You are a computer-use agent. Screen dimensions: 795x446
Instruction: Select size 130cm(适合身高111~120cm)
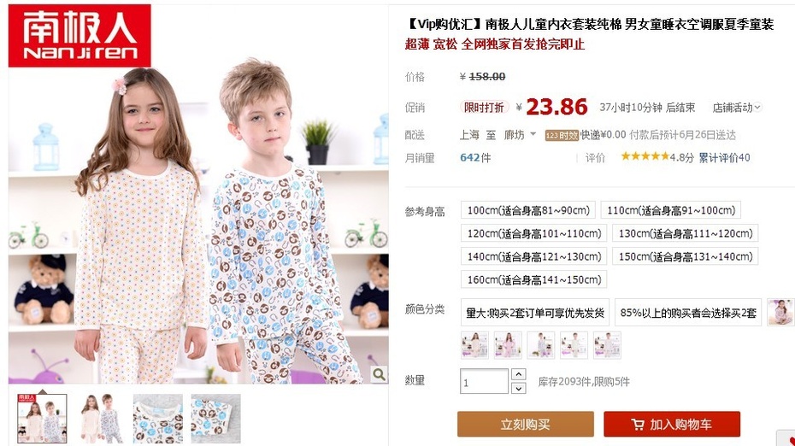pos(686,233)
